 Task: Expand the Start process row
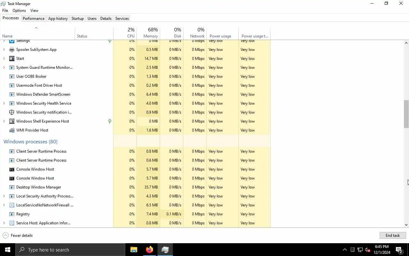click(4, 59)
